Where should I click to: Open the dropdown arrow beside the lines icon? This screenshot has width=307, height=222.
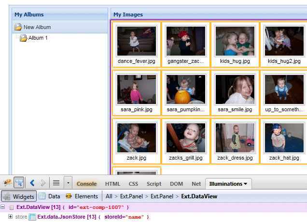click(68, 183)
